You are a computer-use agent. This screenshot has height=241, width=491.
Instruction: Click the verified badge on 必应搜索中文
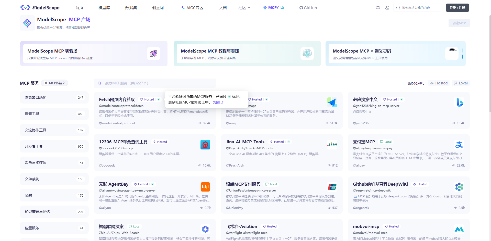click(401, 99)
